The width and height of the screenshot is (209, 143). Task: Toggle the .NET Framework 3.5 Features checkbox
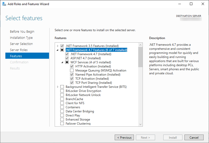[x=62, y=46]
